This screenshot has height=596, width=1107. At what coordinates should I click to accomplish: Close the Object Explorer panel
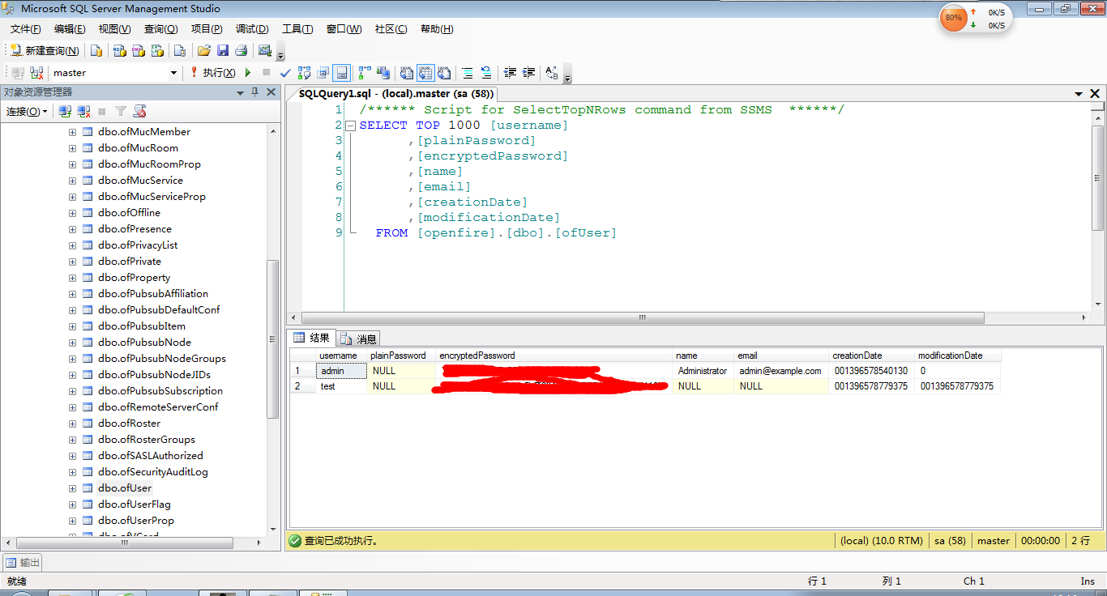click(271, 92)
